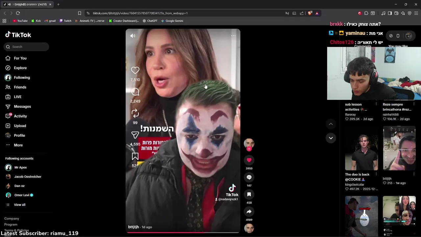Open the Following feed

[x=22, y=77]
